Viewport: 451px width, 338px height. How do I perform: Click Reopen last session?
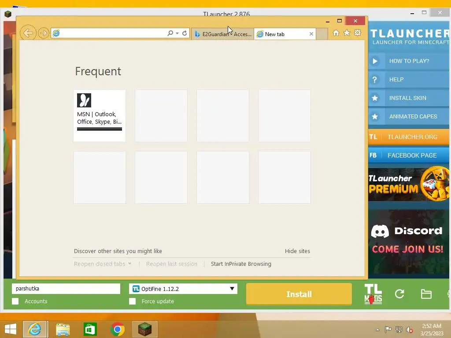tap(172, 264)
